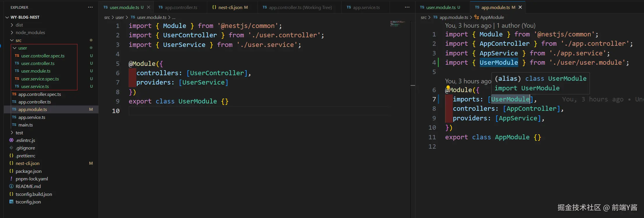Image resolution: width=644 pixels, height=218 pixels.
Task: Open app.controller.ts in the explorer tree
Action: coord(35,102)
